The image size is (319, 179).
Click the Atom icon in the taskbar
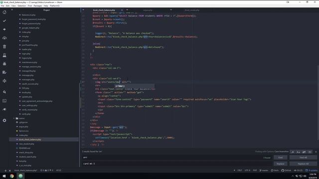pyautogui.click(x=20, y=176)
